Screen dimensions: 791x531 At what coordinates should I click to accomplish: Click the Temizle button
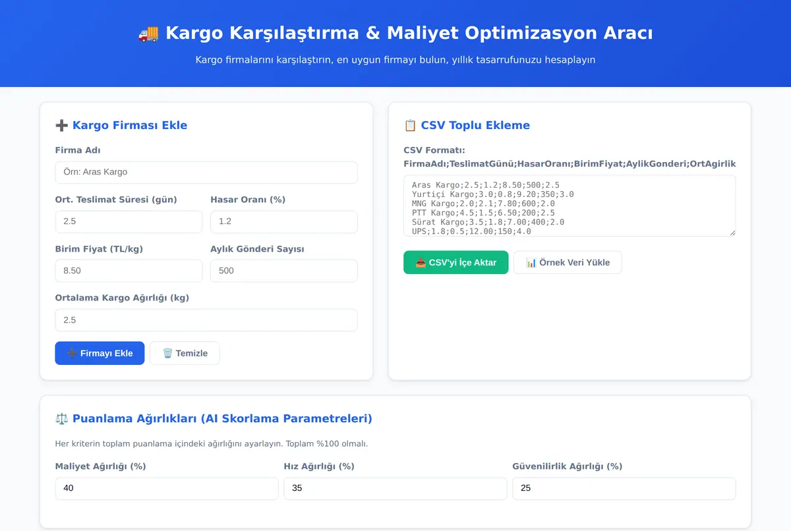tap(185, 353)
